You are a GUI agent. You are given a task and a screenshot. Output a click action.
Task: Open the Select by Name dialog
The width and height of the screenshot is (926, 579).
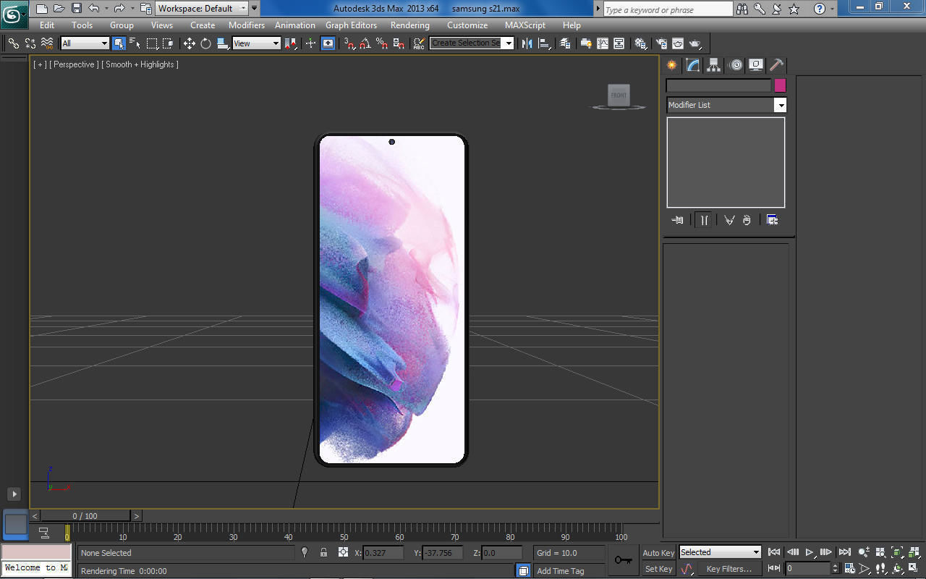135,43
